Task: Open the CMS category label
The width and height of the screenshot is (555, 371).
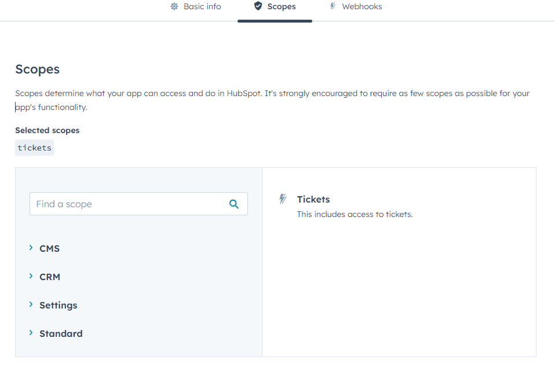Action: [50, 248]
